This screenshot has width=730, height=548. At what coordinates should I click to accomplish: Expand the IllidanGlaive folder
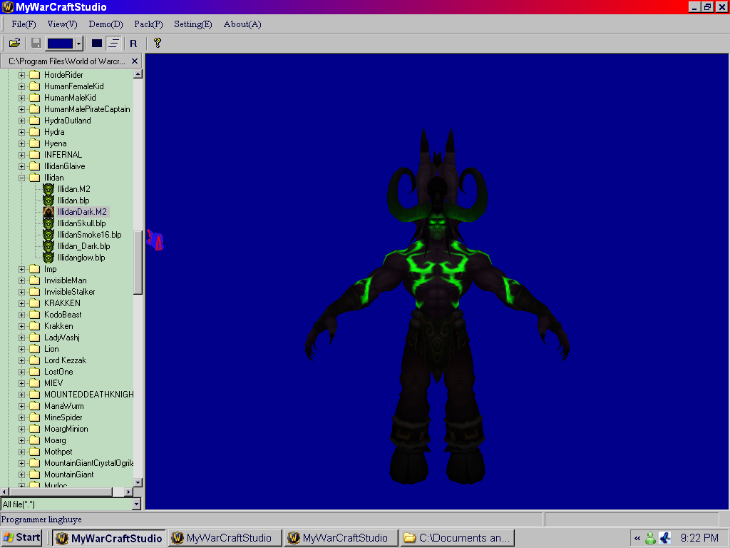coord(21,166)
